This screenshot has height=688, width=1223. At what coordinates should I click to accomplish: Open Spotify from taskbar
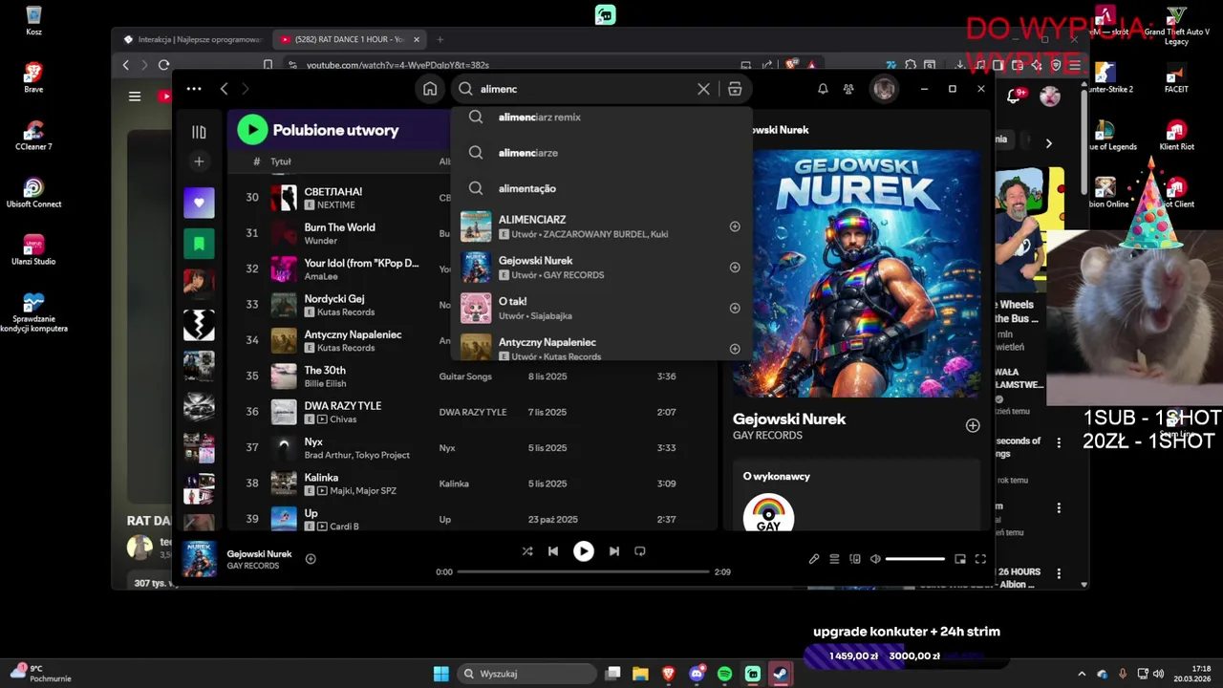coord(724,674)
